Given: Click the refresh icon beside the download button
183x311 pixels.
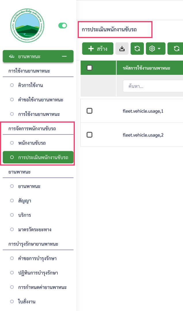Looking at the screenshot, I should tap(137, 49).
